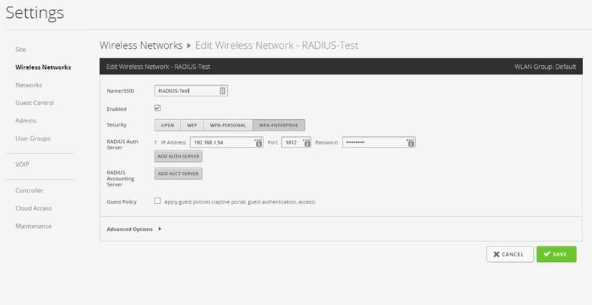Click the password manager icon in IP Address field
The width and height of the screenshot is (592, 305).
tap(258, 142)
